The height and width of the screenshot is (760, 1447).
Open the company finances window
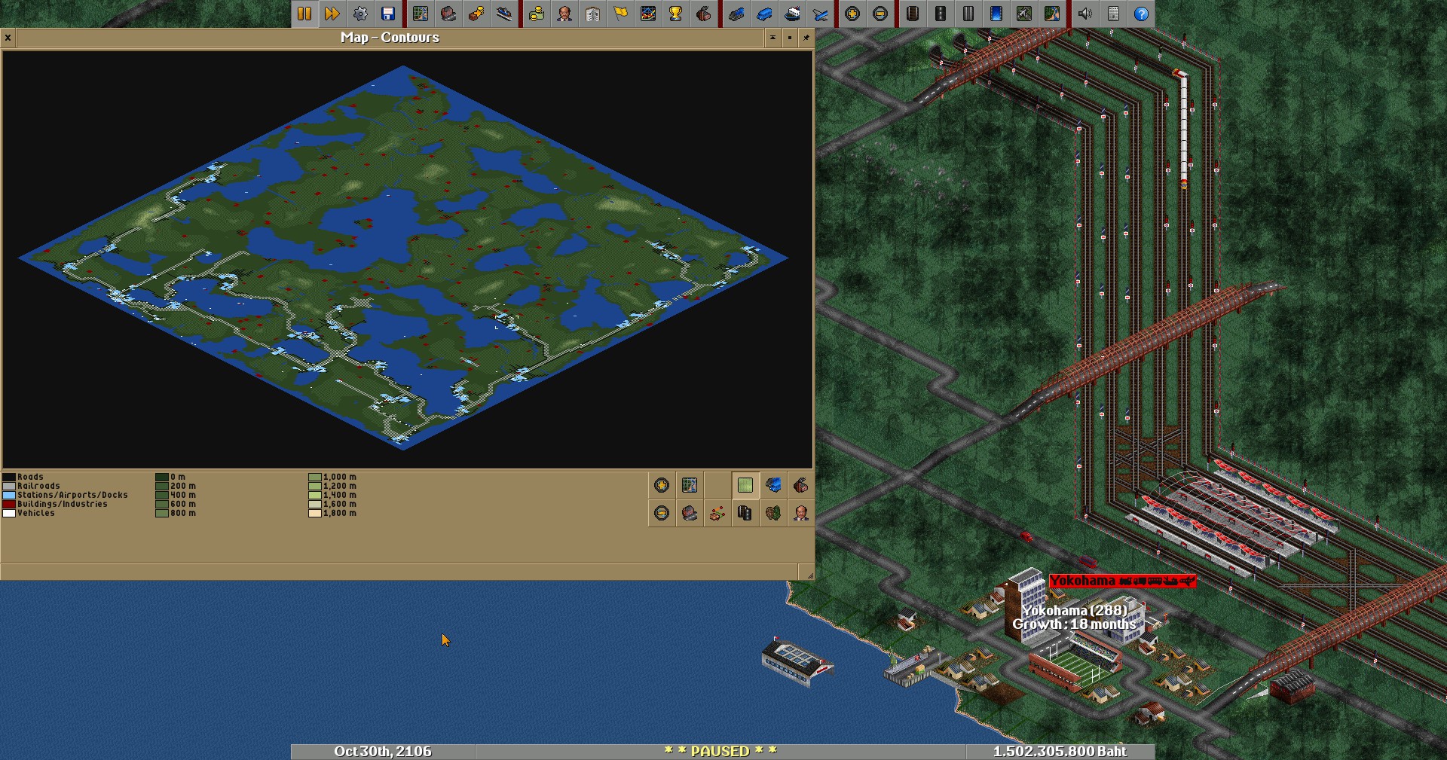(x=536, y=14)
